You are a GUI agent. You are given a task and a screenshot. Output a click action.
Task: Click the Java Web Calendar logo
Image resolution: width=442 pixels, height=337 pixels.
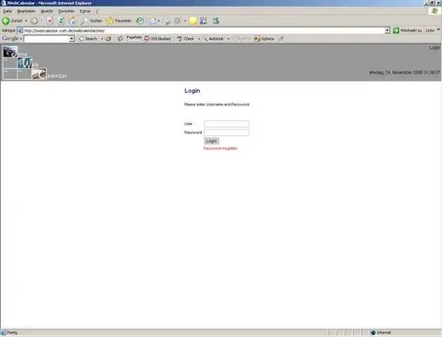point(34,63)
